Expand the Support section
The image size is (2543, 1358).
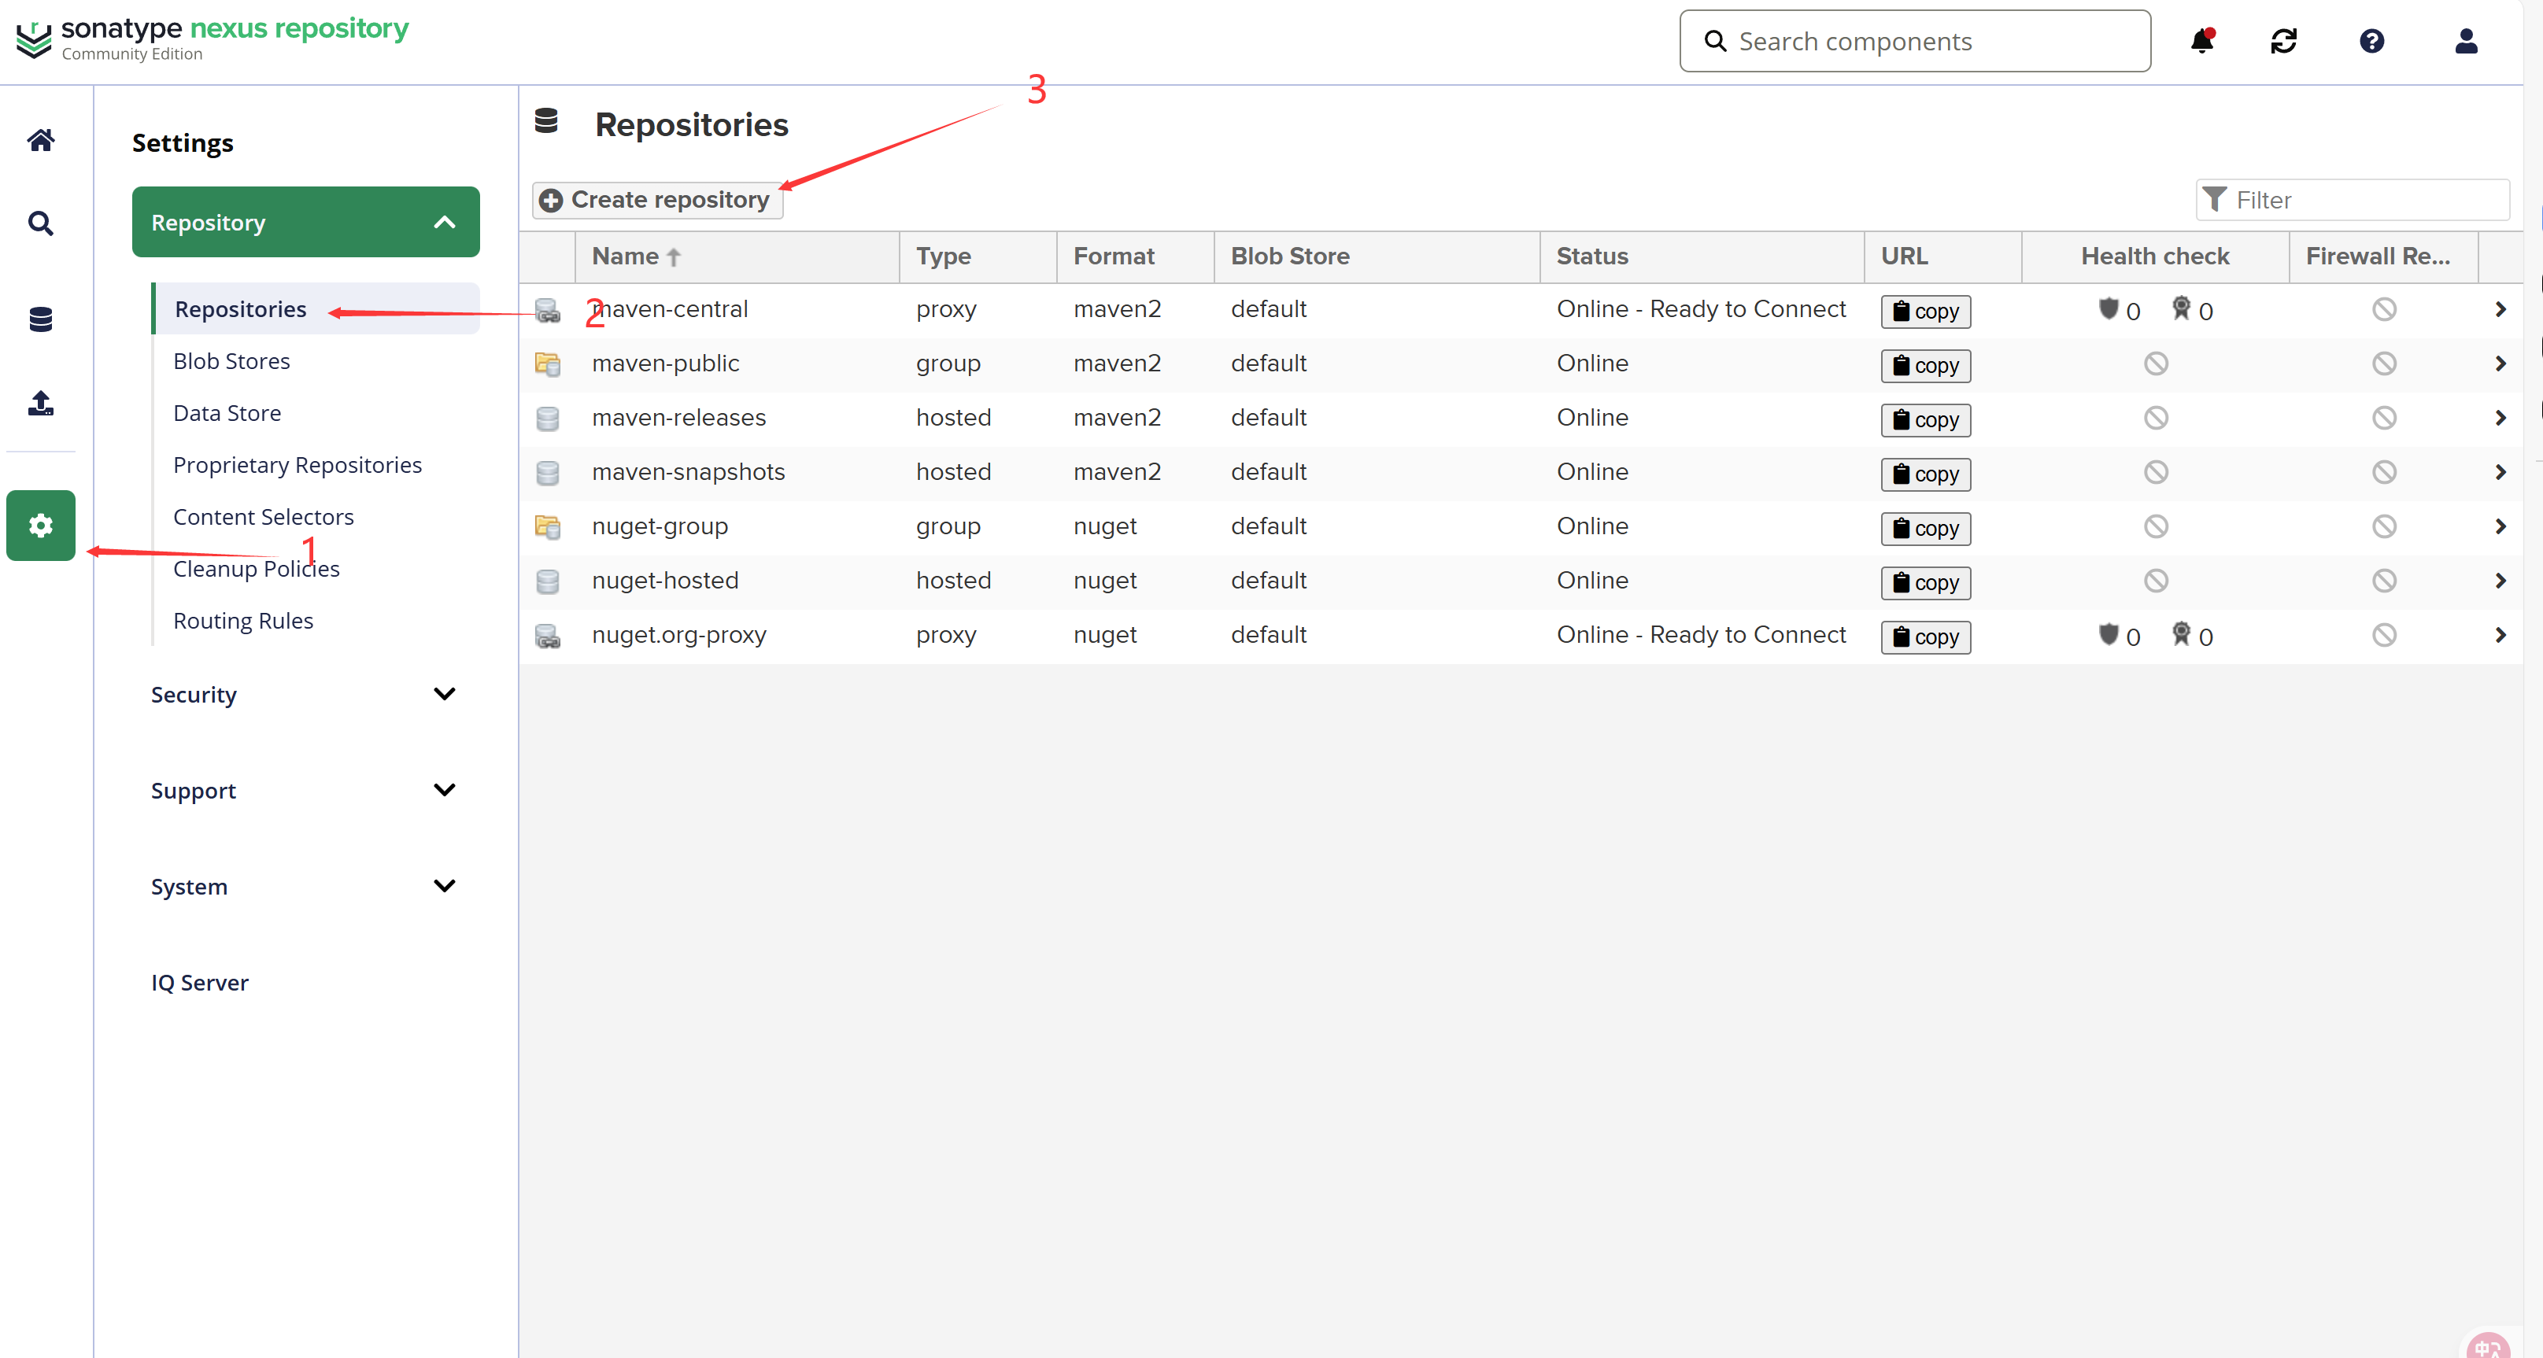pos(444,789)
